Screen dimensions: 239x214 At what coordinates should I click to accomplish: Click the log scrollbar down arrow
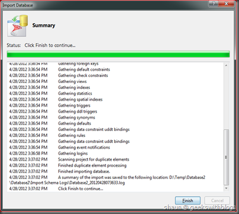226,189
